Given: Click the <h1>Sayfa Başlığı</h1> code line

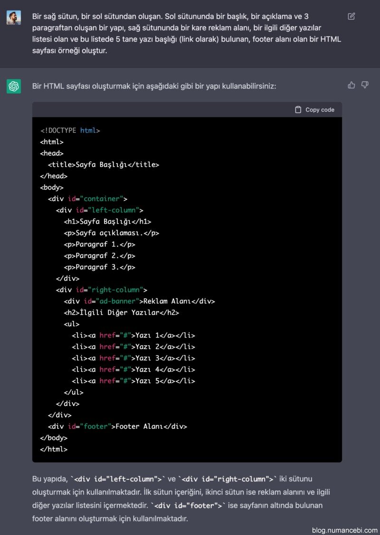Looking at the screenshot, I should (107, 222).
